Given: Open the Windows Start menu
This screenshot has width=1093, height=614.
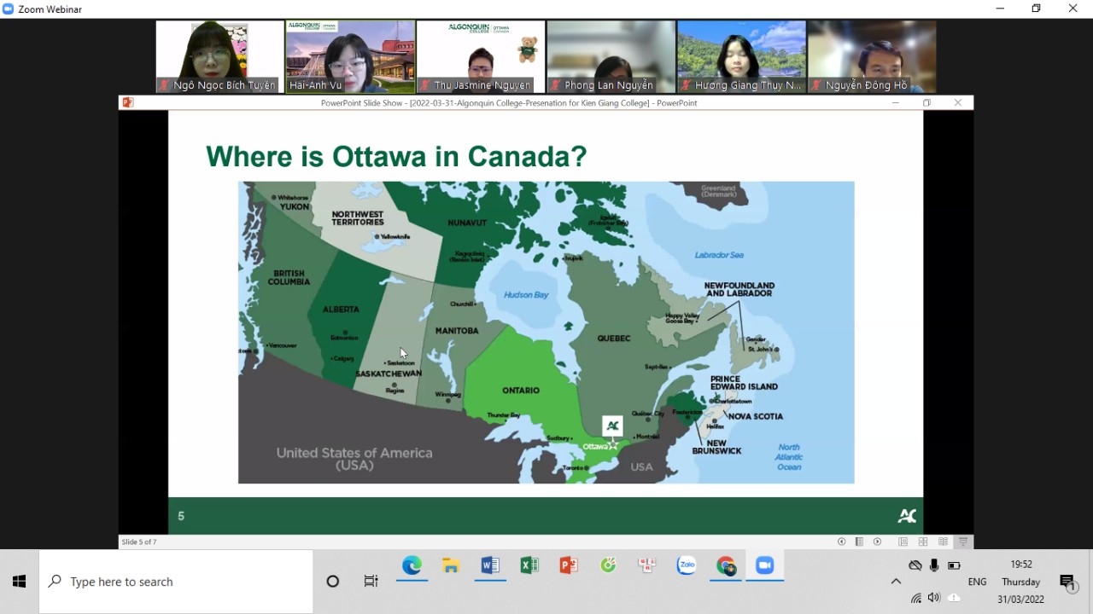Looking at the screenshot, I should pos(19,582).
